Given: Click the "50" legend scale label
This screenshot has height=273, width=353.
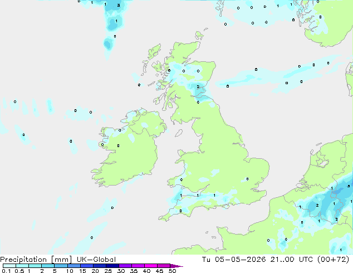Looking at the screenshot, I should 172,271.
